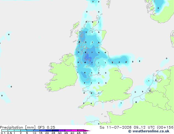
Task: Click the "GFS 0.25" model label
Action: coord(46,127)
